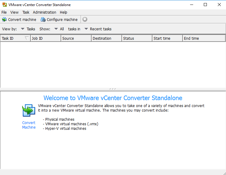Sort by the End time column header

pyautogui.click(x=204, y=38)
